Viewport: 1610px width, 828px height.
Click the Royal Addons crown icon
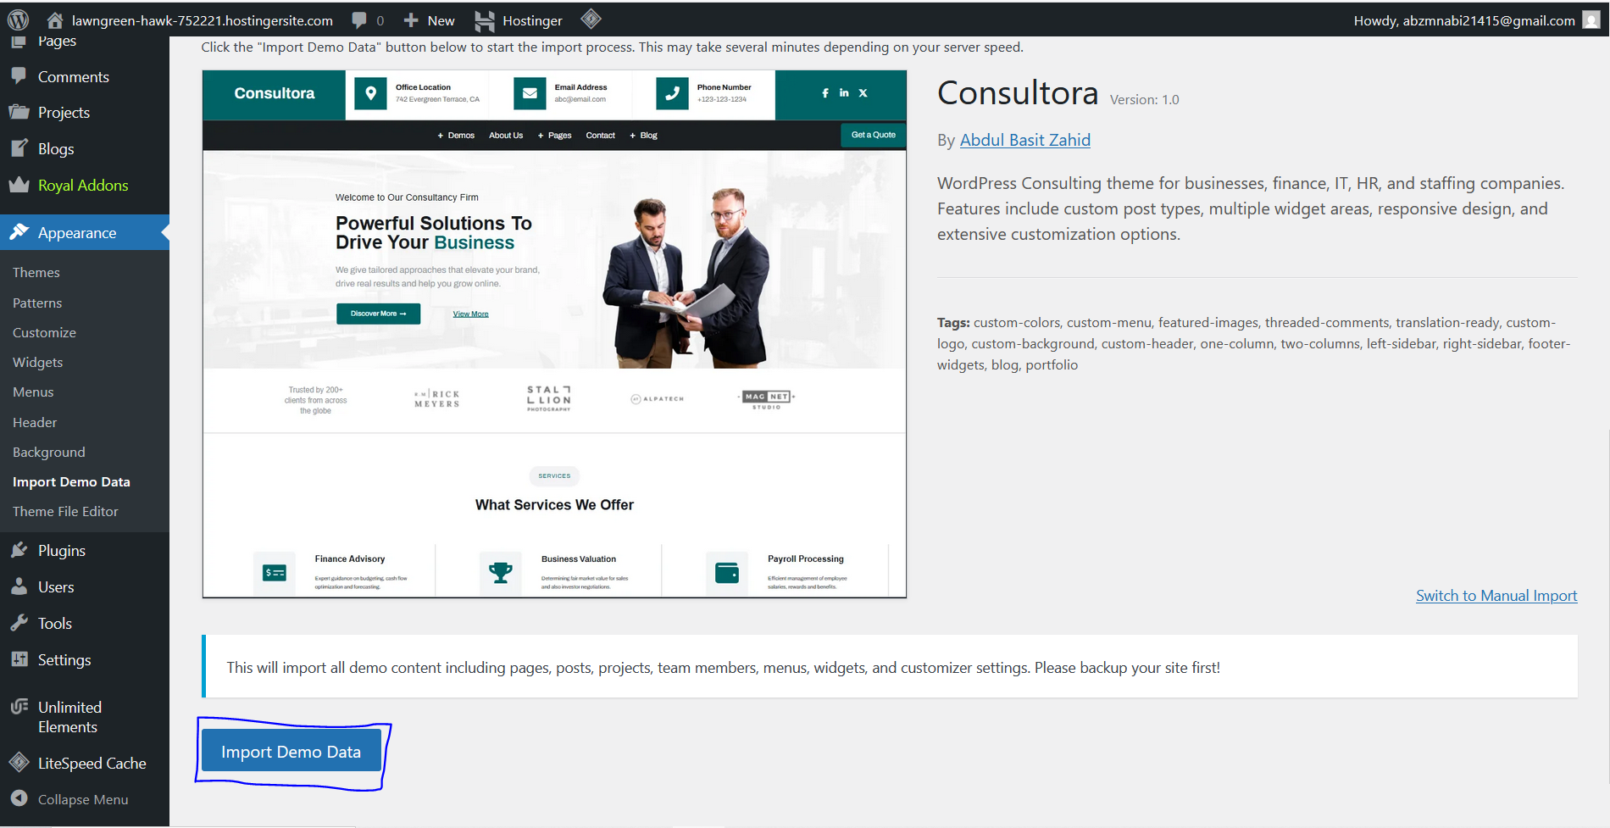click(19, 185)
